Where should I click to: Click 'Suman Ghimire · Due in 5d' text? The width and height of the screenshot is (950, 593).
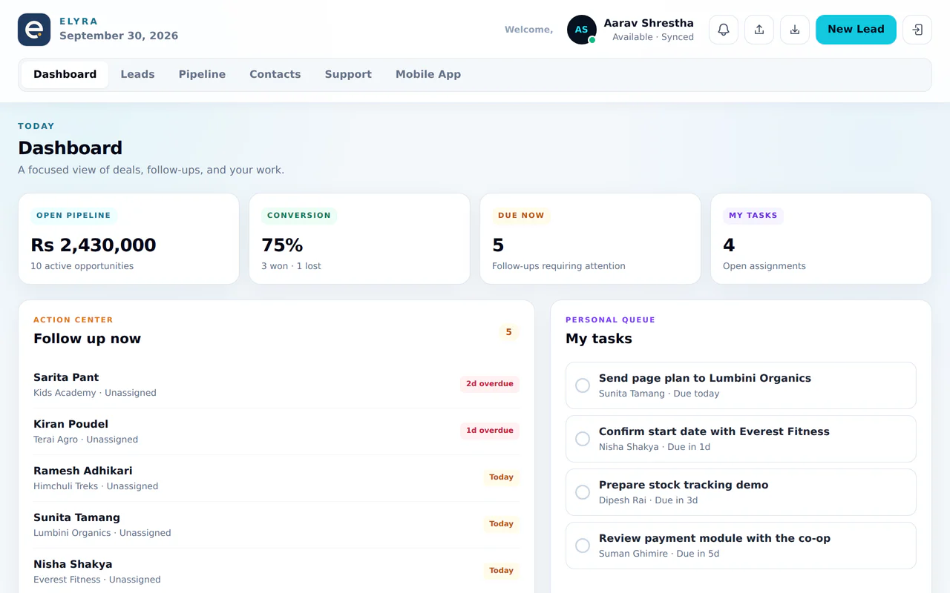659,554
